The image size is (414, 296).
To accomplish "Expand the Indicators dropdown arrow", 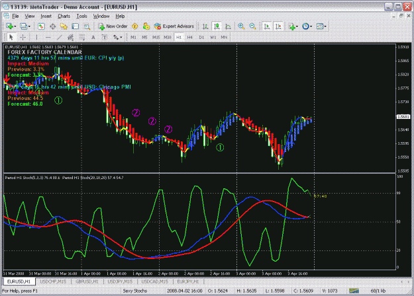I will [x=297, y=26].
